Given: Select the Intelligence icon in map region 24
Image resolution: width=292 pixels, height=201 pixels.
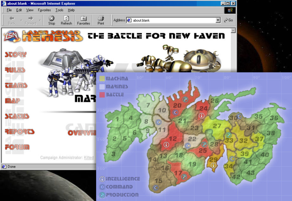Looking at the screenshot, I should click(201, 115).
